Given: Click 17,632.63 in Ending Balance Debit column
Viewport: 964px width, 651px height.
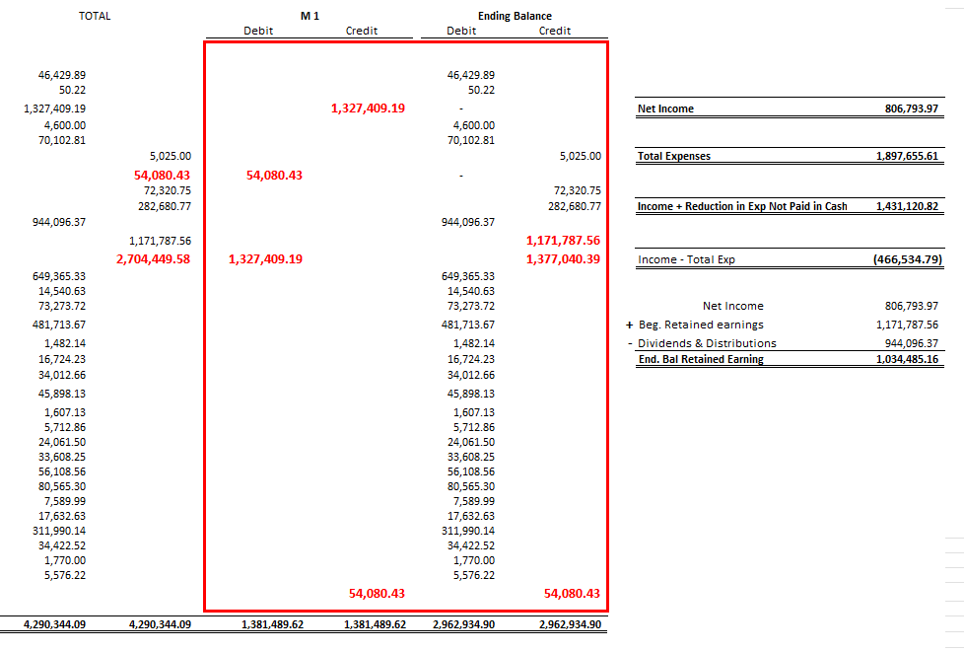Looking at the screenshot, I should (x=471, y=516).
